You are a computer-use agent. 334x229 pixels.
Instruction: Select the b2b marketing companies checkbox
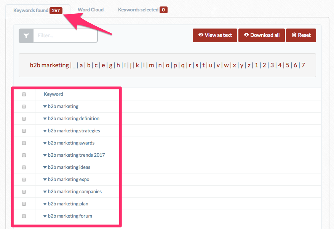click(24, 192)
